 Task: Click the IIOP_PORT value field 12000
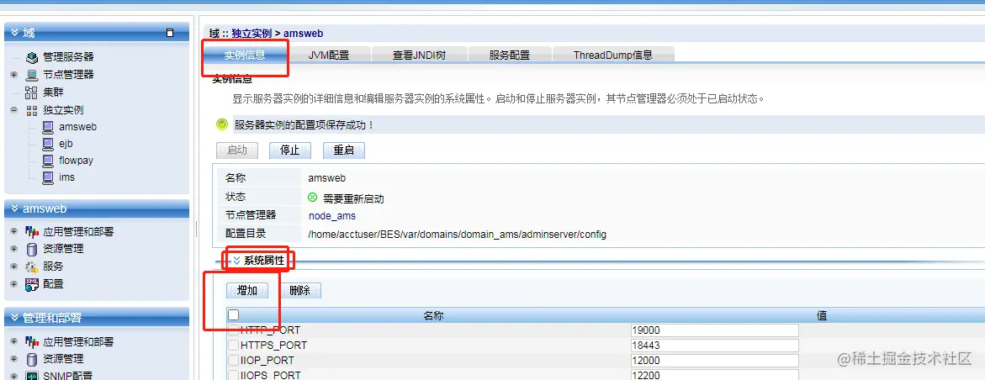click(x=714, y=361)
